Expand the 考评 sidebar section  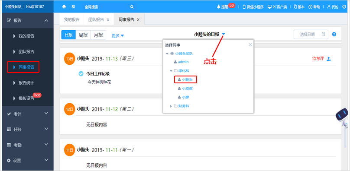[x=28, y=114]
